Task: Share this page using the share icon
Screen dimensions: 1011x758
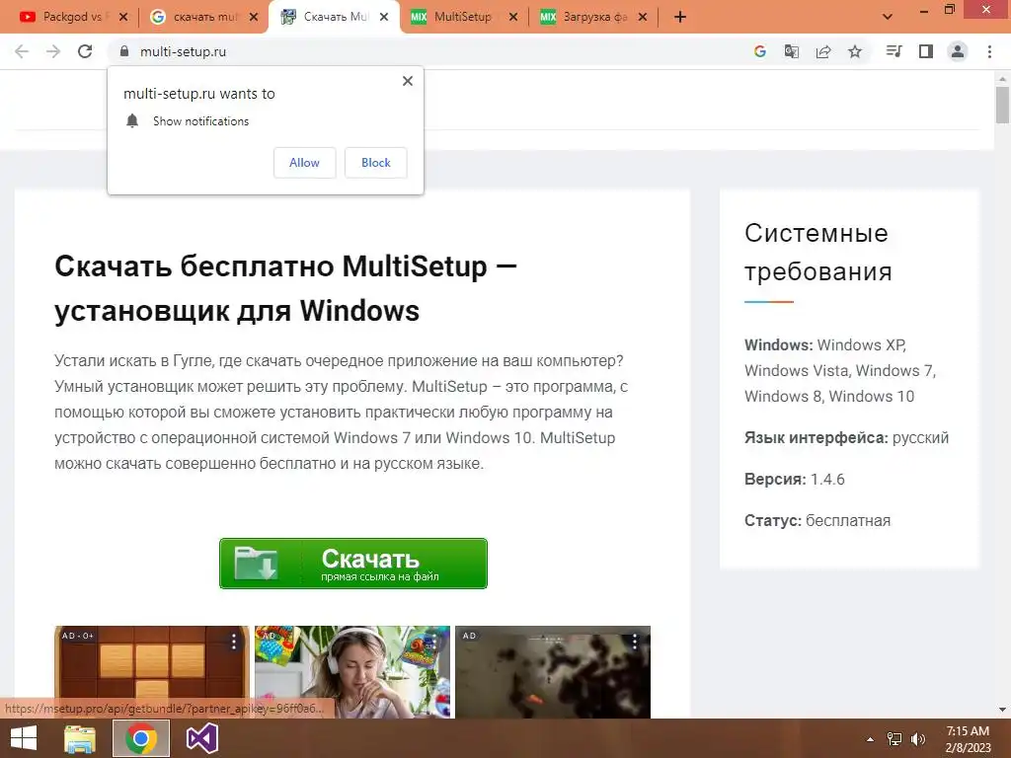Action: (x=822, y=51)
